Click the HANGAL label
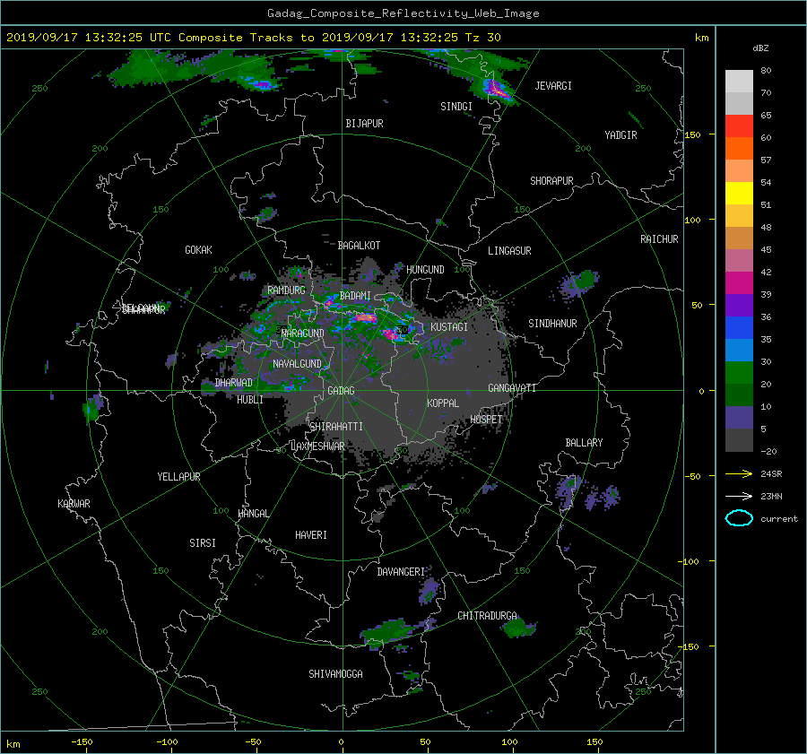807x754 pixels. [254, 514]
